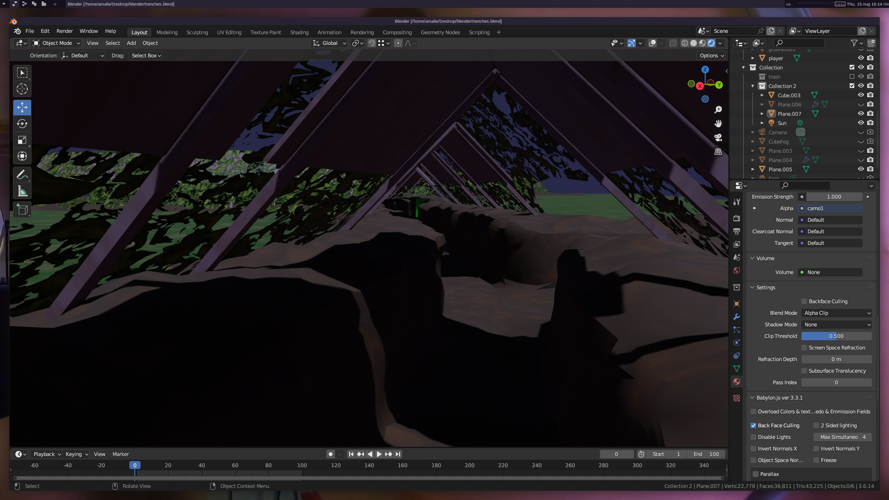Click the Options button in viewport header
Screen dimensions: 889x500
click(712, 56)
